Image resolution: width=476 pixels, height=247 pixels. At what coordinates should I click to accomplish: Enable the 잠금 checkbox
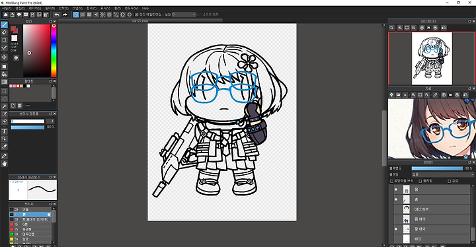450,181
